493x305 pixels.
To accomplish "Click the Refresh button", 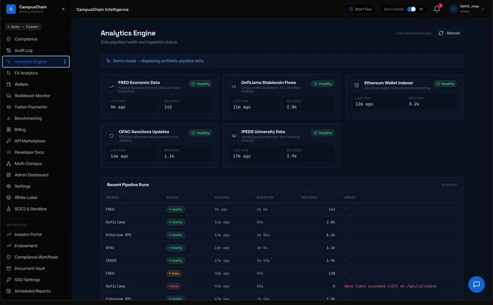I will [x=449, y=33].
